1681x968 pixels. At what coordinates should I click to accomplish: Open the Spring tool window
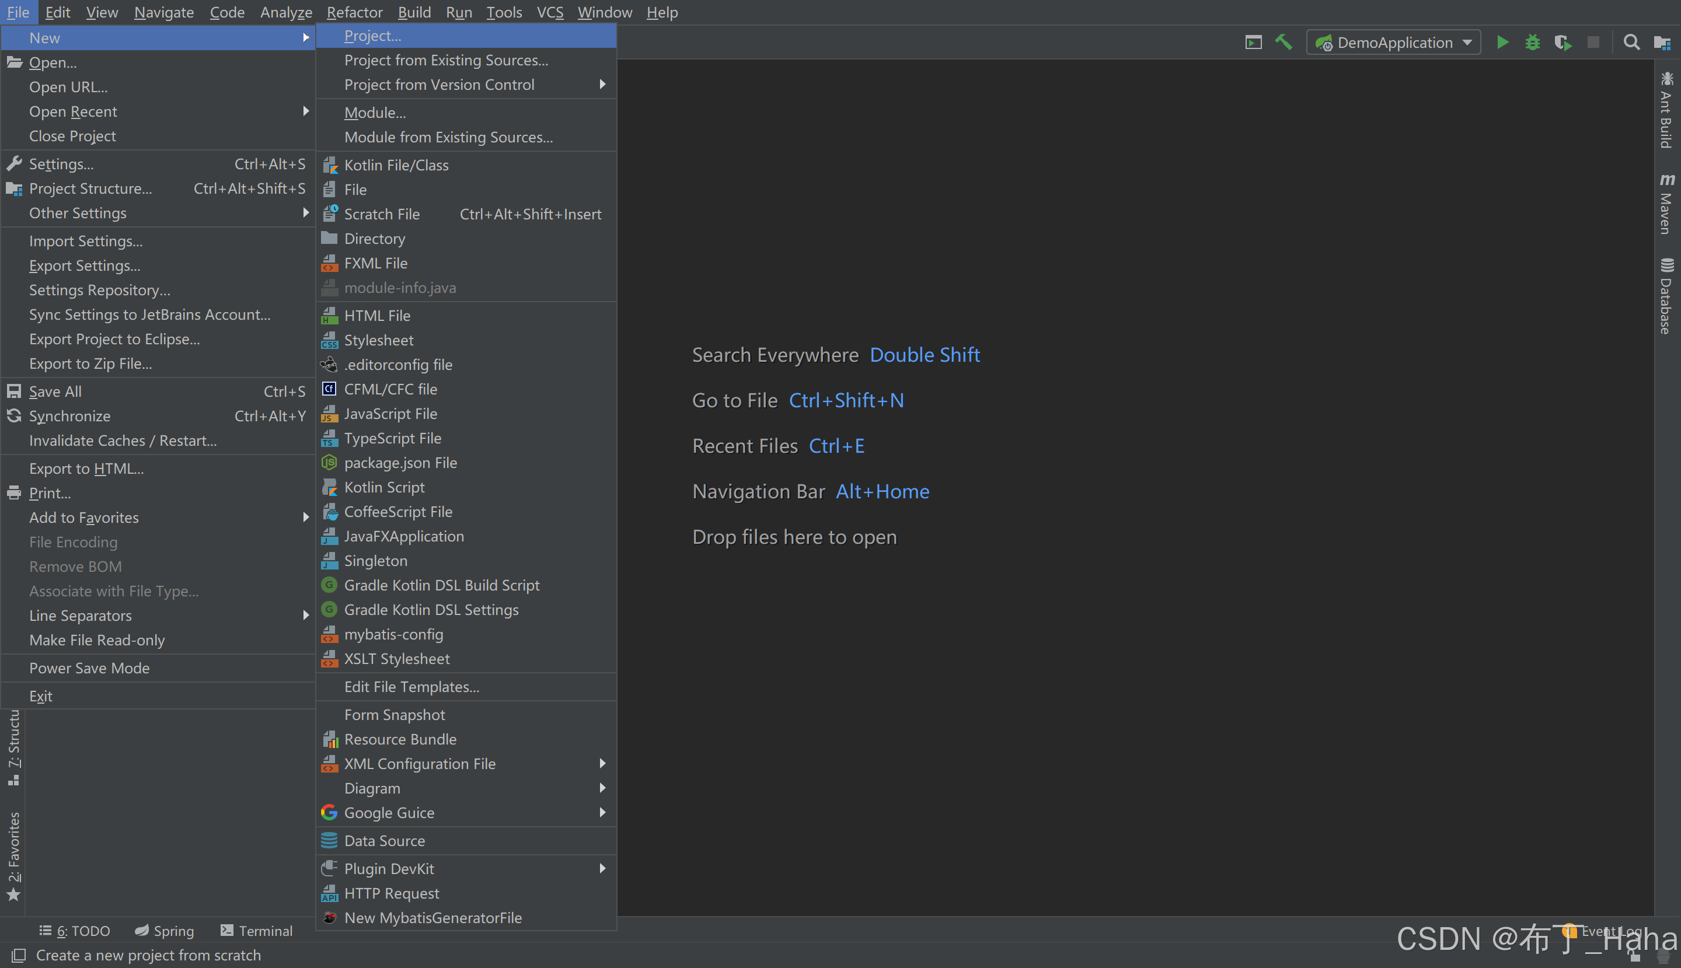[164, 930]
